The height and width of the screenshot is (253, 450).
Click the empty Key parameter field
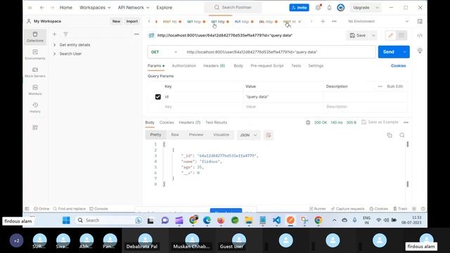pyautogui.click(x=203, y=107)
